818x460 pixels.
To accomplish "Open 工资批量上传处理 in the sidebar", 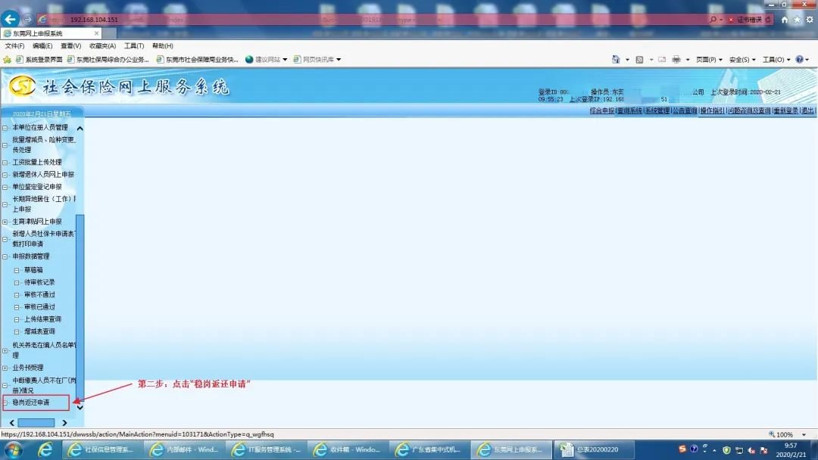I will [x=37, y=163].
